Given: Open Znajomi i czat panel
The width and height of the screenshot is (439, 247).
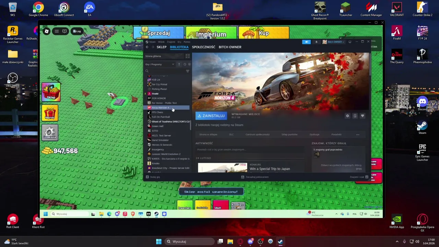Looking at the screenshot, I should pos(359,177).
